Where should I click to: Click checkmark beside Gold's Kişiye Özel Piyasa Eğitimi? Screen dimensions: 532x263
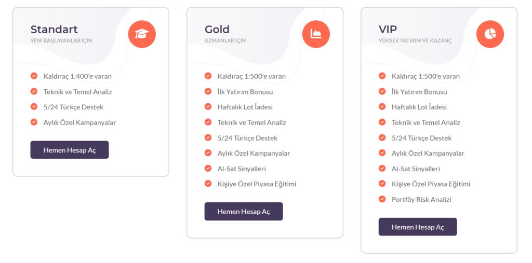tap(208, 184)
